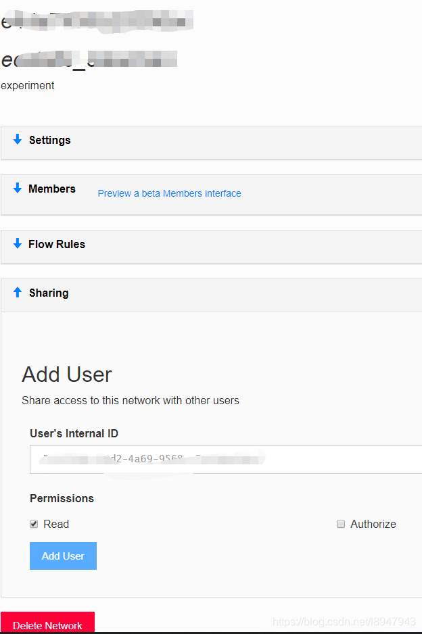Enable the Authorize permission checkbox

341,524
